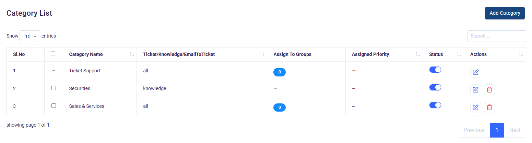Click the Add Category button
Screen dimensions: 532x143
505,13
